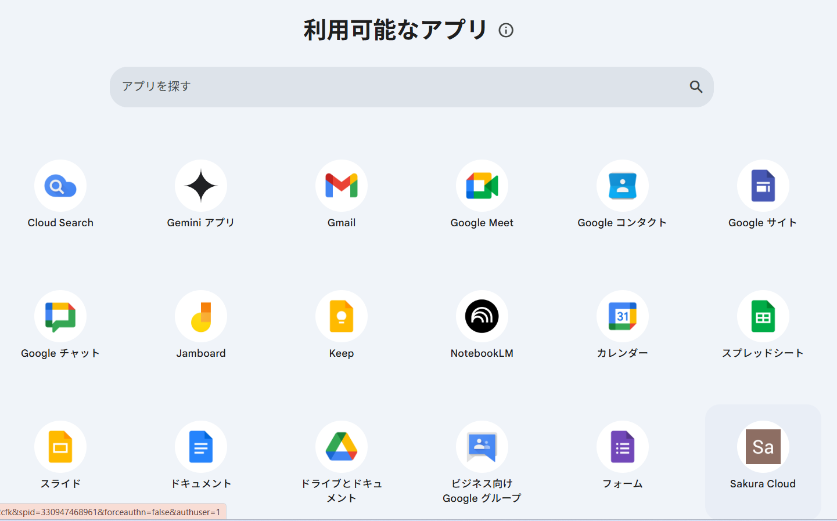The image size is (837, 521).
Task: Click the Jamboard text label
Action: click(201, 353)
